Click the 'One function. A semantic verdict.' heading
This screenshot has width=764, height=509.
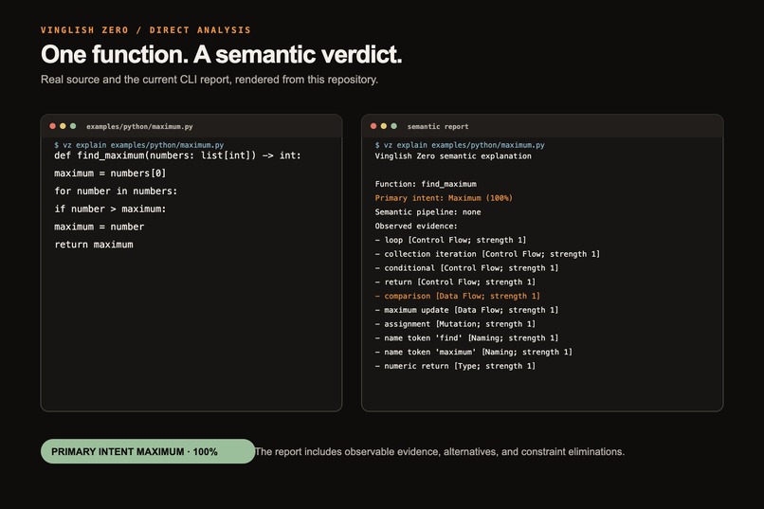coord(222,54)
